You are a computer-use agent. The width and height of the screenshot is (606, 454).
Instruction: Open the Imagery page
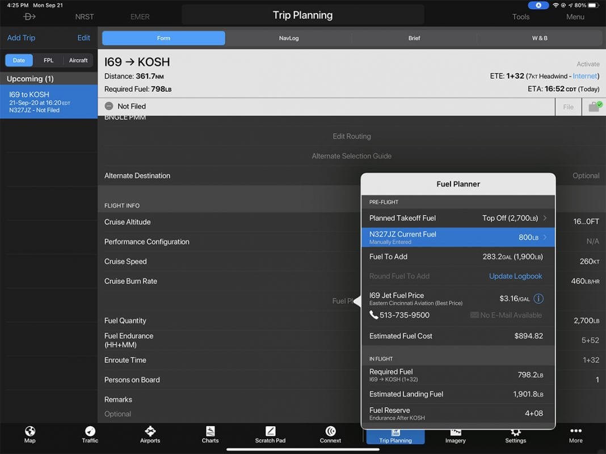(x=455, y=435)
